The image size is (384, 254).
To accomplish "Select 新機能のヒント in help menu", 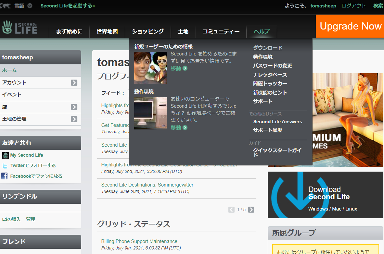I will coord(270,93).
